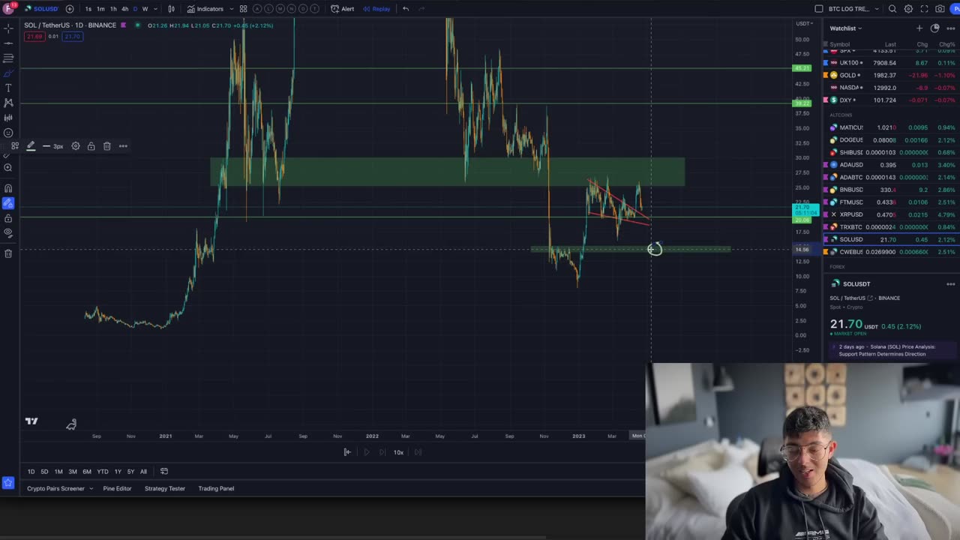Create an Alert

(x=343, y=9)
